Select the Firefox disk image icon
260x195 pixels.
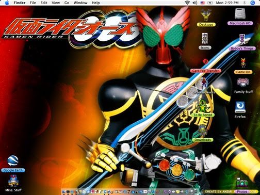pyautogui.click(x=240, y=107)
